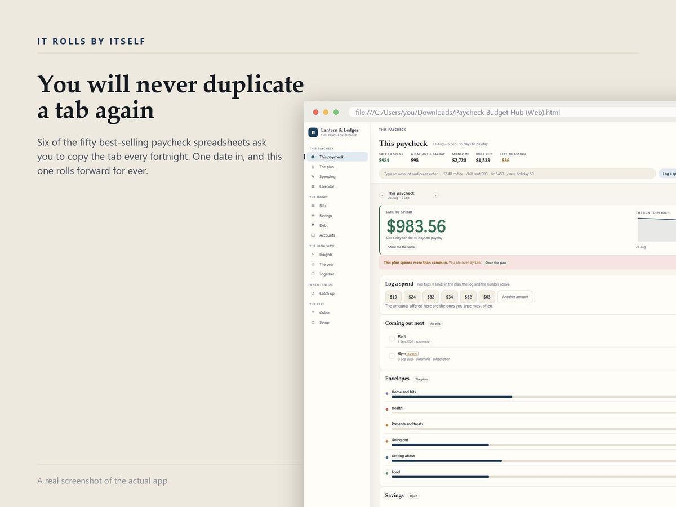Click the $1,533 bills left value
676x507 pixels.
tap(483, 161)
